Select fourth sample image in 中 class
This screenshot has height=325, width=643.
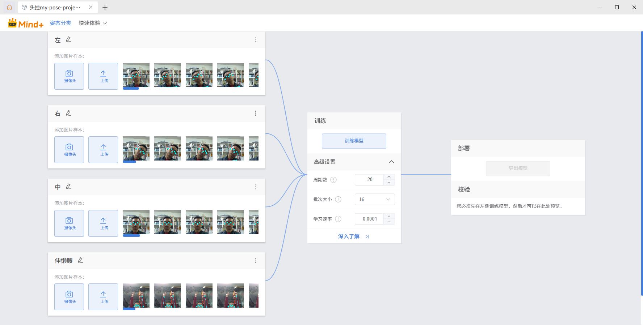(x=231, y=222)
